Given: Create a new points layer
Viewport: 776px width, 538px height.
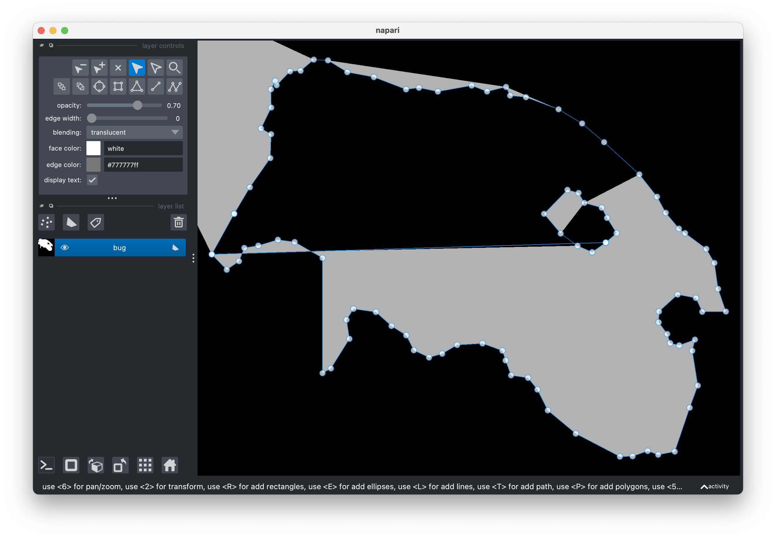Looking at the screenshot, I should point(46,223).
